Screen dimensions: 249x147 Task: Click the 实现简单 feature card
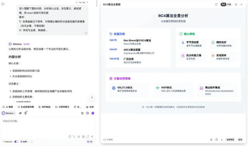click(x=223, y=57)
